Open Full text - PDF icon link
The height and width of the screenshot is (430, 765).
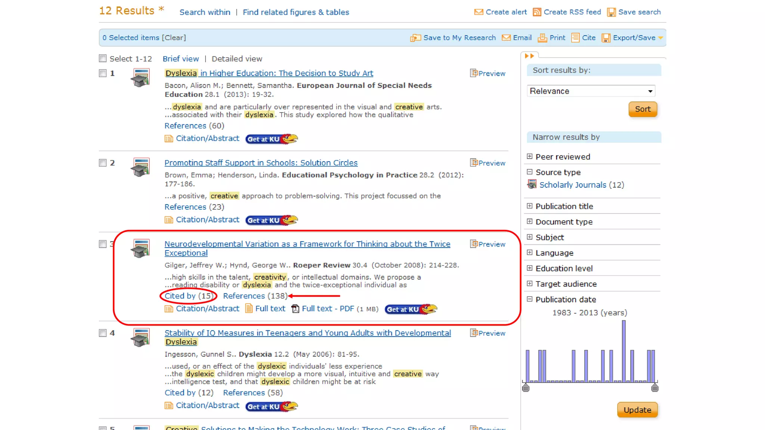tap(295, 309)
